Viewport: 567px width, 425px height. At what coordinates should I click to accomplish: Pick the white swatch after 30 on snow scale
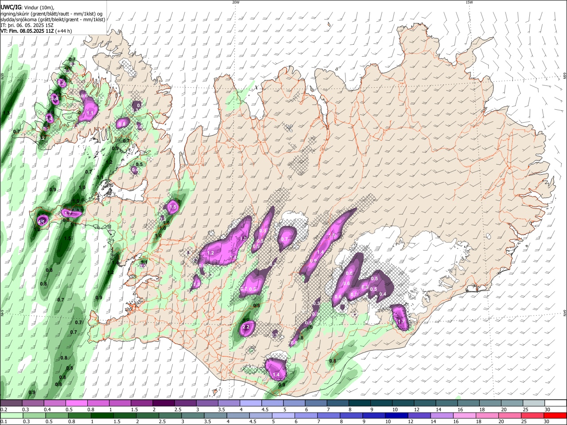(x=556, y=403)
